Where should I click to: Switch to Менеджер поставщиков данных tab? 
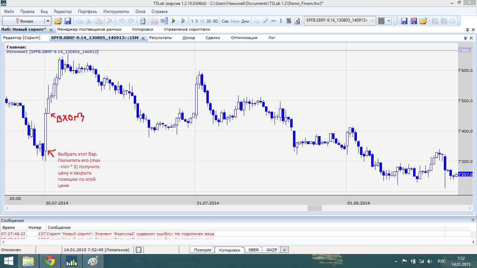click(x=89, y=30)
